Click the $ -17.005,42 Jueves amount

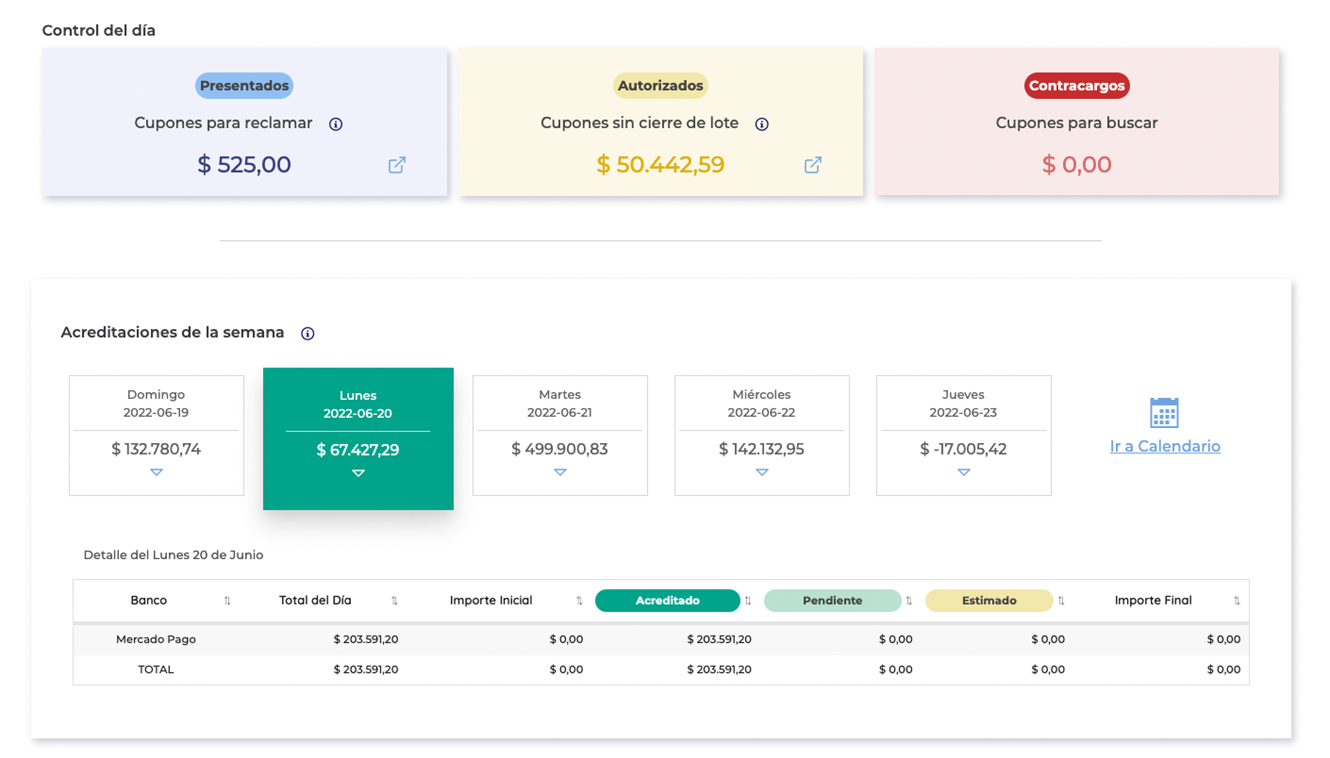pos(964,449)
